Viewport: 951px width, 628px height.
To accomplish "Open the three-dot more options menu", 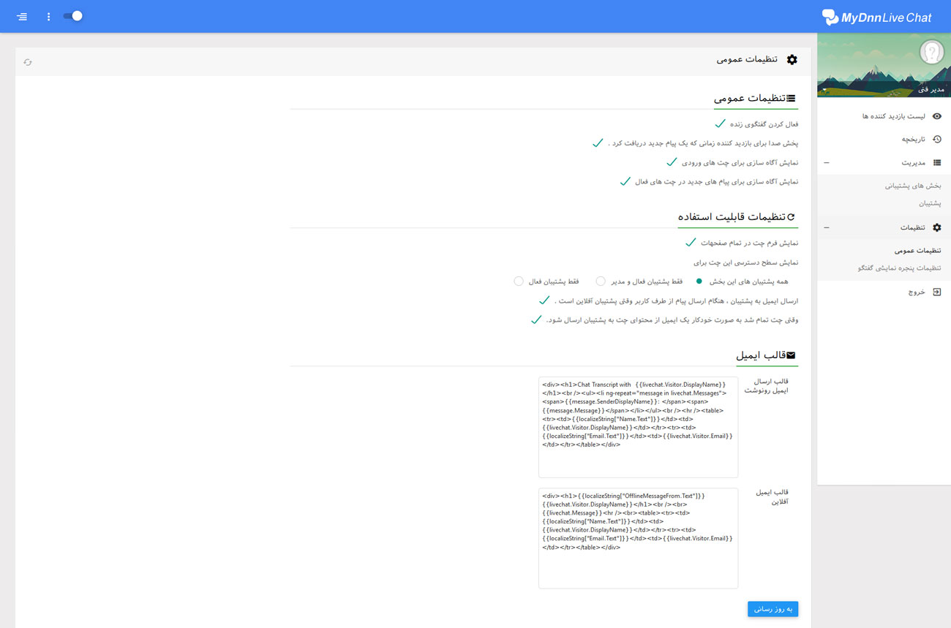I will pyautogui.click(x=49, y=16).
